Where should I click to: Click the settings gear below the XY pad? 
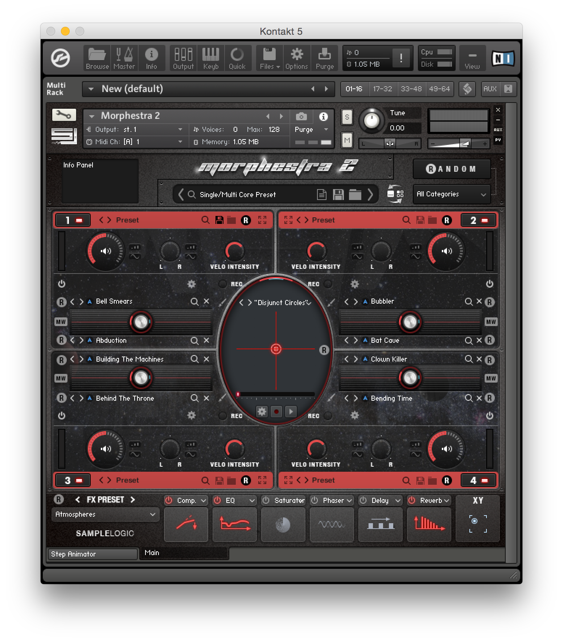[262, 411]
